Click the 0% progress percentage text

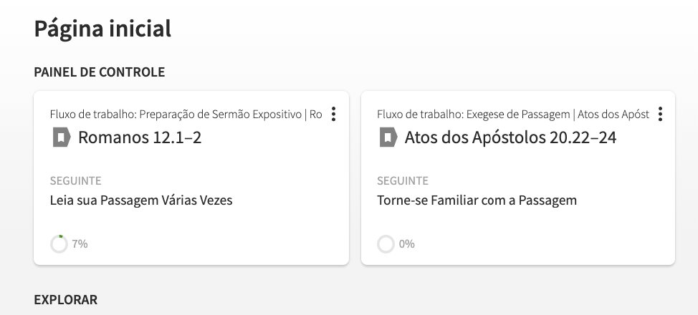406,244
